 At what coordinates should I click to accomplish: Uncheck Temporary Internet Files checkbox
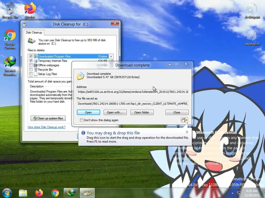click(31, 60)
